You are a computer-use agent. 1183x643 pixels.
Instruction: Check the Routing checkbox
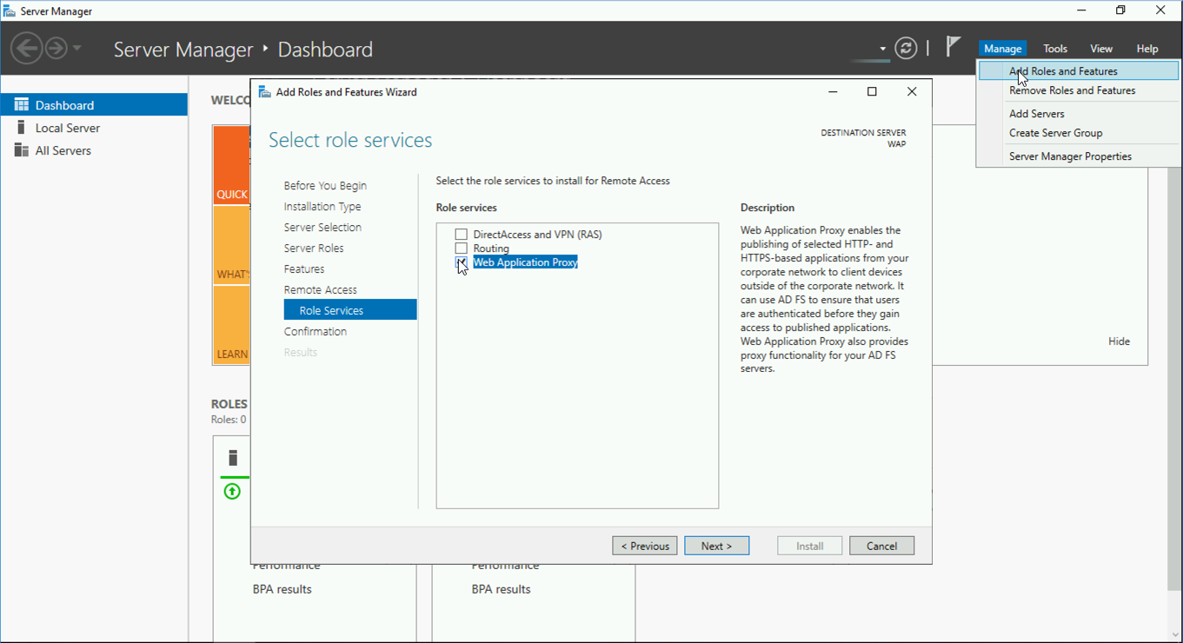tap(462, 249)
